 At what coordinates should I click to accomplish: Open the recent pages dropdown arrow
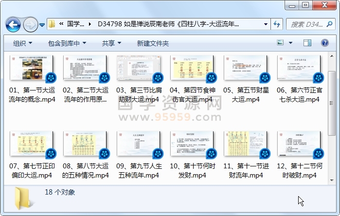42,25
